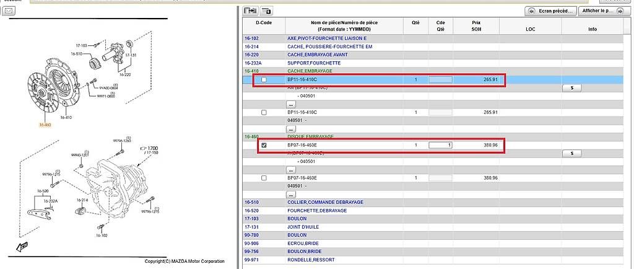Click the arrow icon at the diagram's bottom left

23,247
